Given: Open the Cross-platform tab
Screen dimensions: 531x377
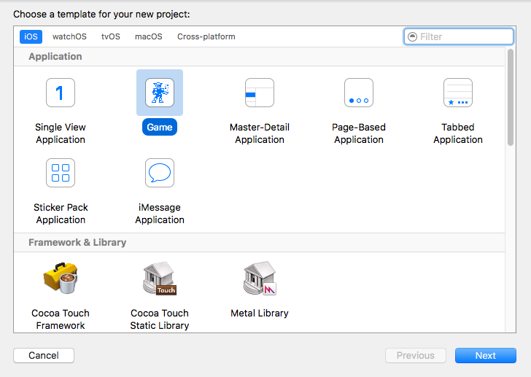Looking at the screenshot, I should [x=206, y=36].
